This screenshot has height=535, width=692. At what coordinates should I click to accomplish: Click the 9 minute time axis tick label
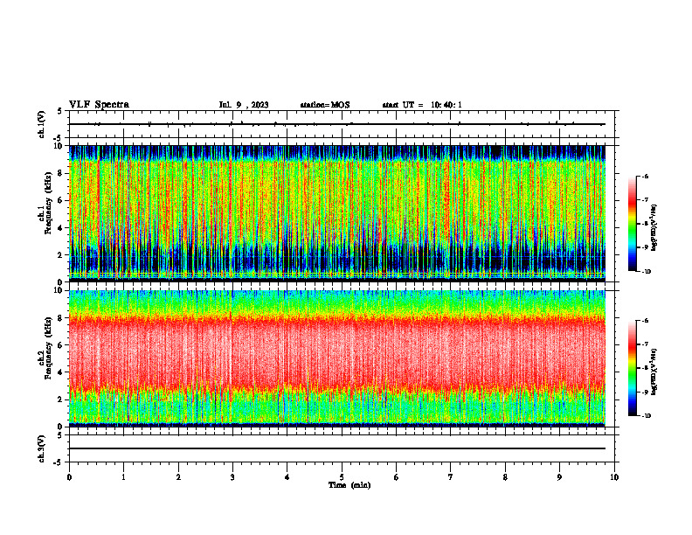559,477
